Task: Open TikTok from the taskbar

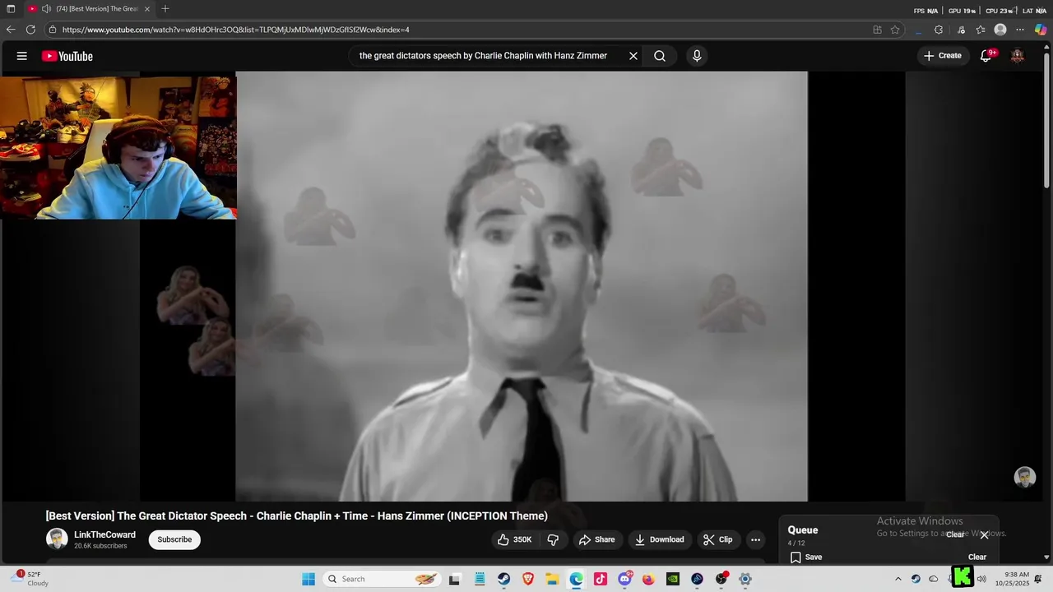Action: 601,579
